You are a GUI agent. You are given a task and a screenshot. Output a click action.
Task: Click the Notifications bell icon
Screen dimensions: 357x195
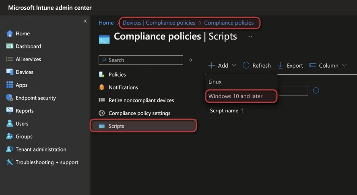(101, 87)
